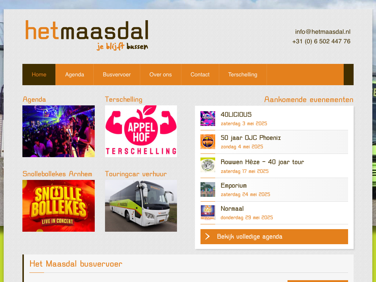Open Terschelling in the navigation bar
376x282 pixels.
pos(243,75)
